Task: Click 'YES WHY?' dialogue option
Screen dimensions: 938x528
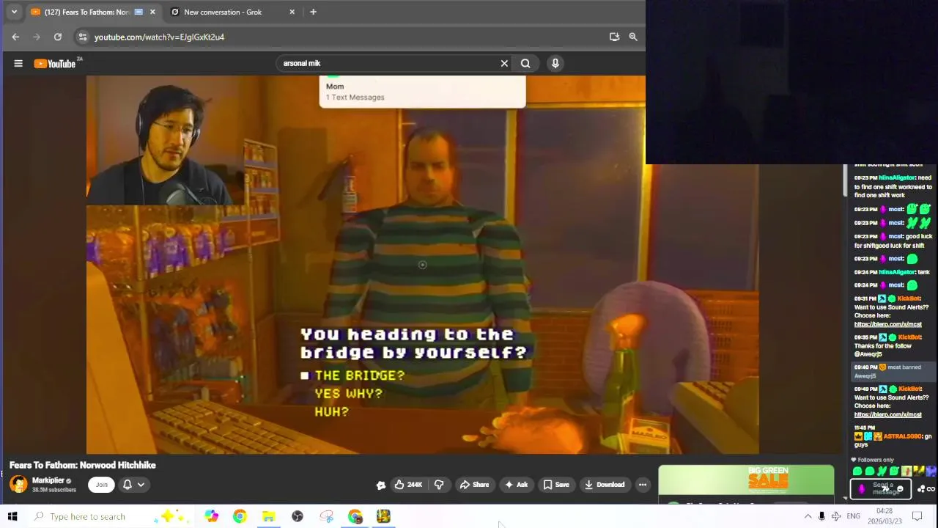Action: [348, 394]
